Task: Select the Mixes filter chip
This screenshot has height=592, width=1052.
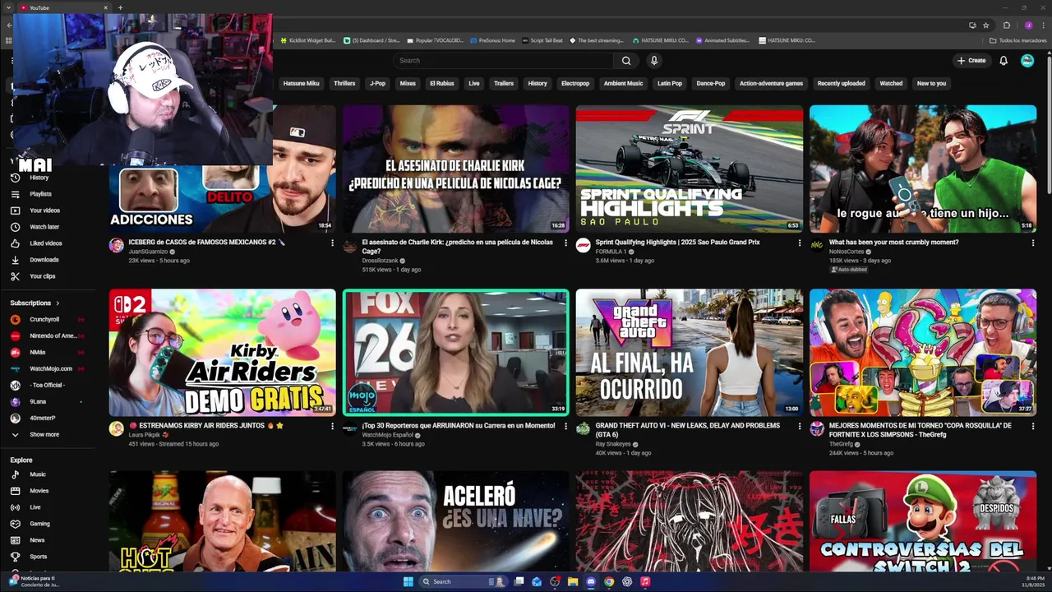Action: pyautogui.click(x=408, y=83)
